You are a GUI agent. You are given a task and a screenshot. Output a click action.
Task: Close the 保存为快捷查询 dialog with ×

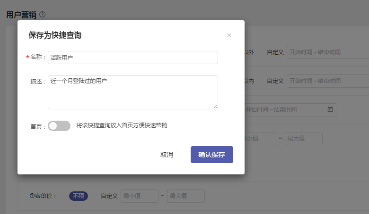coord(229,35)
